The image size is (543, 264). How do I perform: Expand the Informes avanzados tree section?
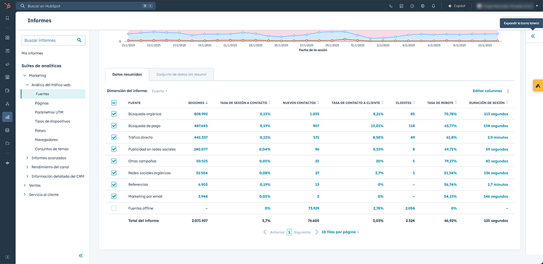(x=27, y=158)
